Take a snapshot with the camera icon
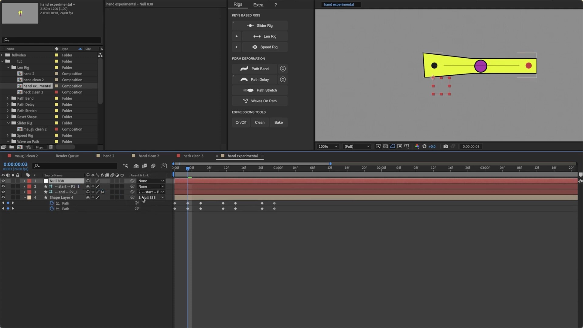Viewport: 583px width, 328px height. pos(445,146)
